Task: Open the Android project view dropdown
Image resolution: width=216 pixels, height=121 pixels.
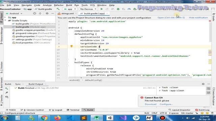Action: tap(14, 13)
